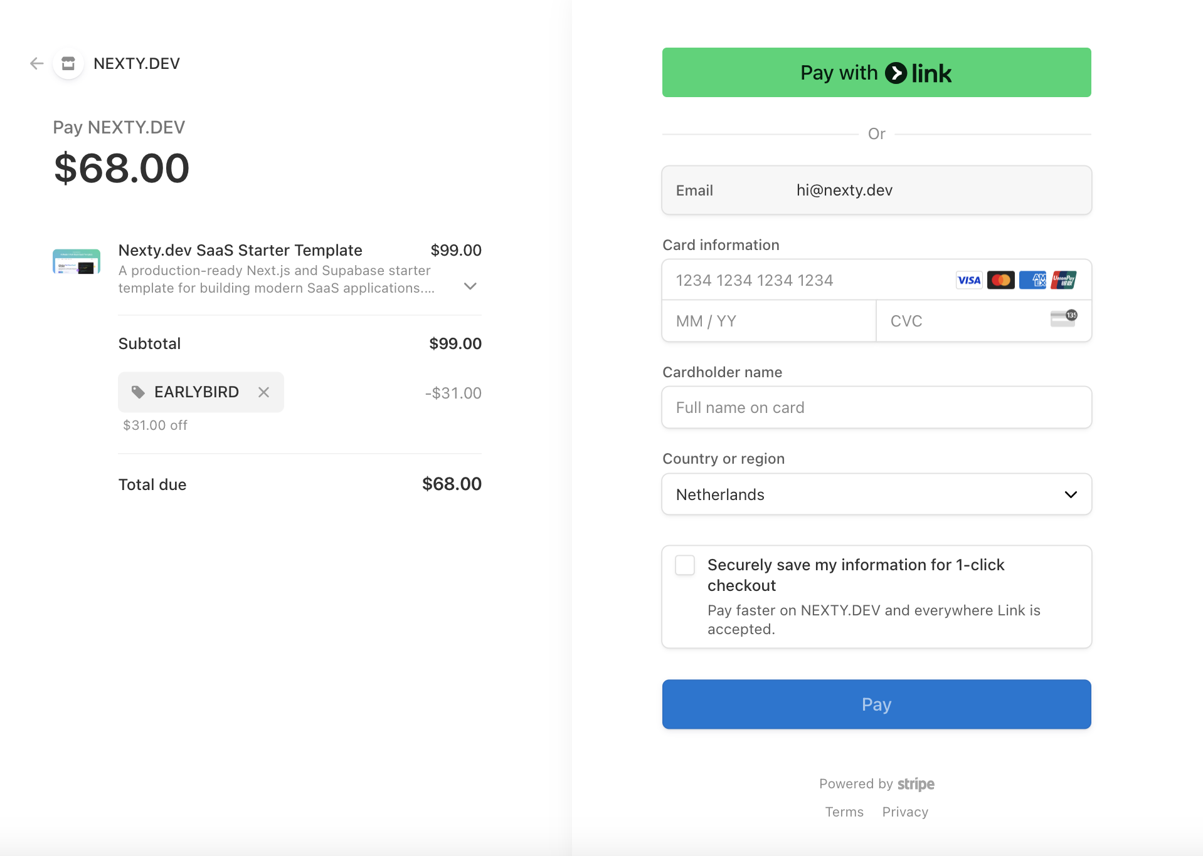Click the CVC card hint icon

point(1064,318)
